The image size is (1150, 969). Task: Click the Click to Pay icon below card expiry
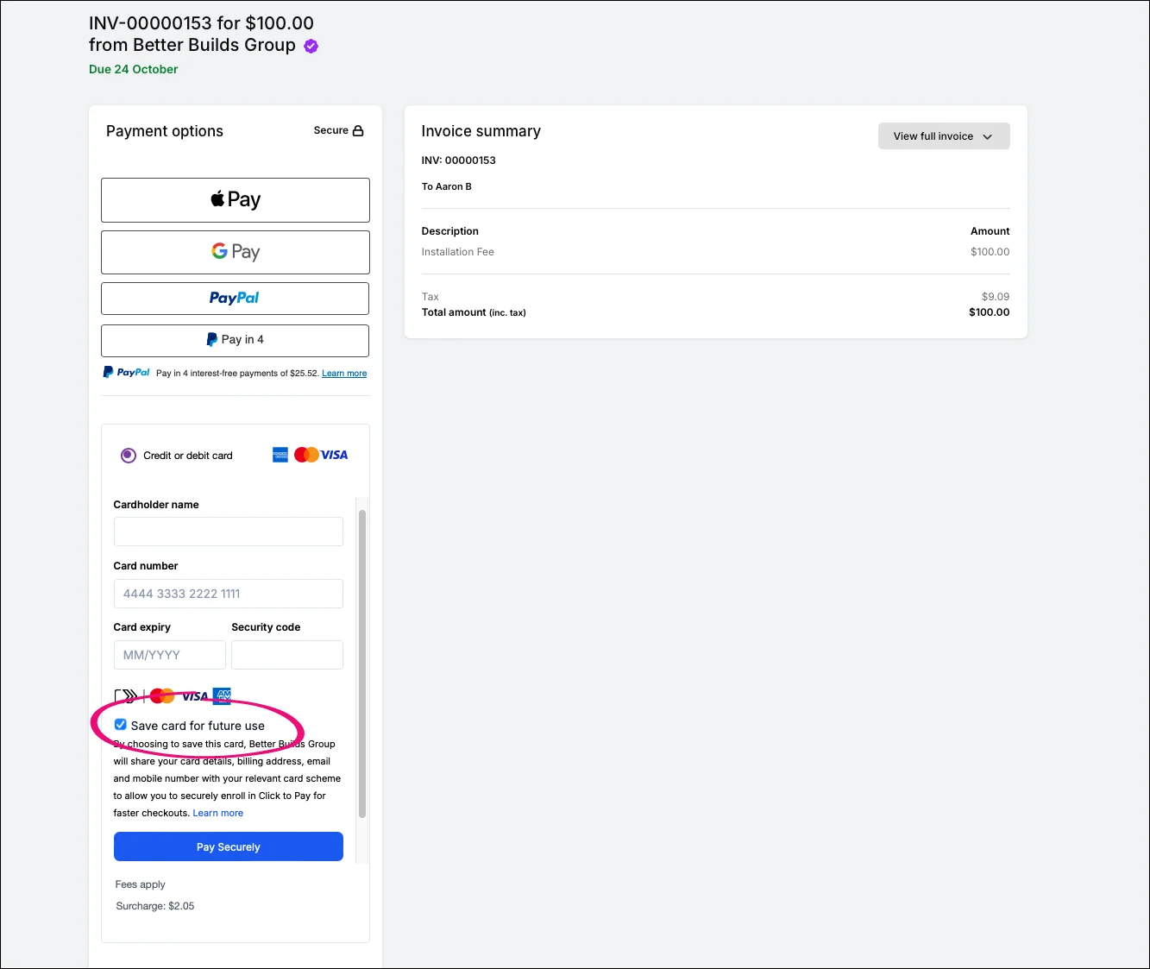[x=126, y=696]
